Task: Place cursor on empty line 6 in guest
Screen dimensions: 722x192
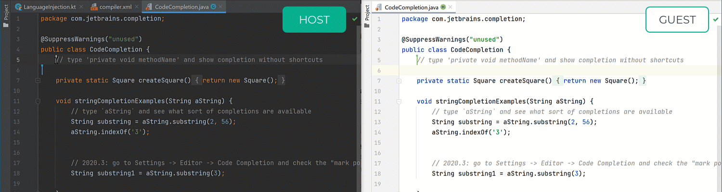Action: (x=529, y=71)
